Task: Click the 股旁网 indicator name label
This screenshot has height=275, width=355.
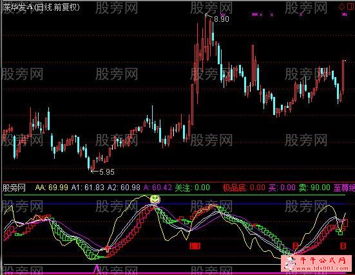Action: pos(14,188)
